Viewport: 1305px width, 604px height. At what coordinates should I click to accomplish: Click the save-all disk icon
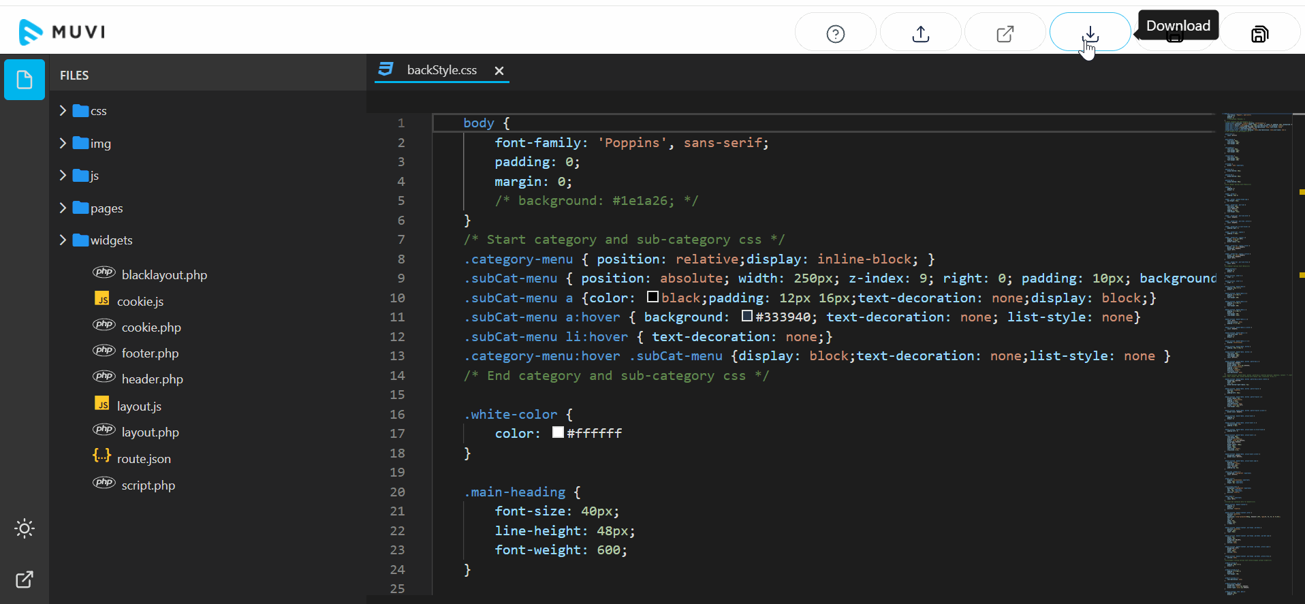click(x=1259, y=33)
